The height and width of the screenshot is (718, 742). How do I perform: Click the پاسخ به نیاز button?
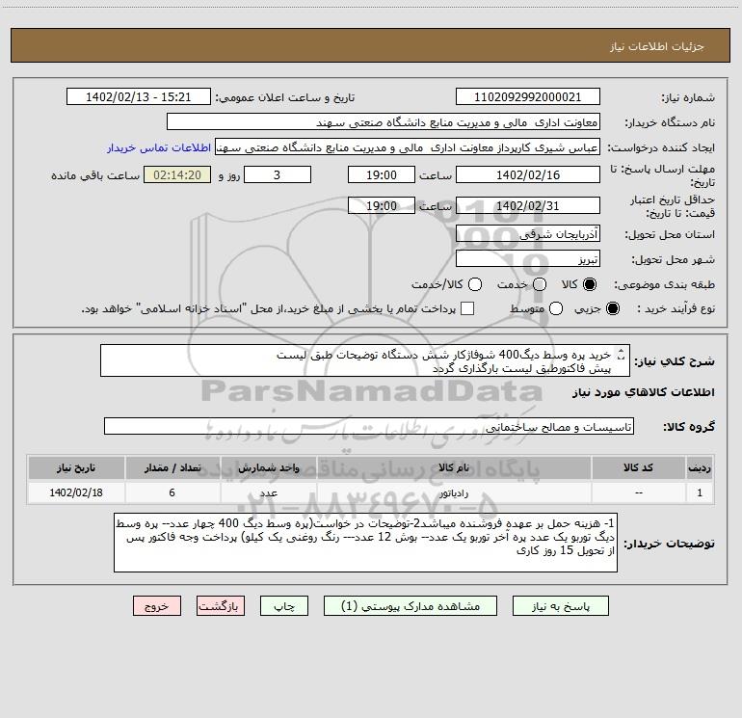point(561,606)
